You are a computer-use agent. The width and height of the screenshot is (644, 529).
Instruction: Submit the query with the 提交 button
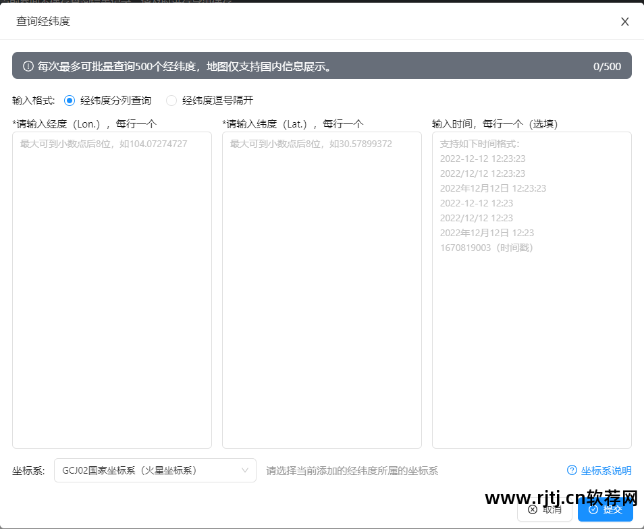(x=606, y=509)
